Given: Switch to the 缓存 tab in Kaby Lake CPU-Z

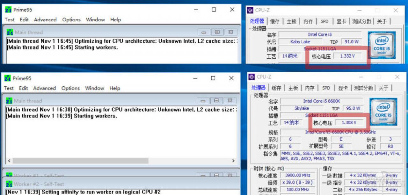Looking at the screenshot, I should click(275, 21).
